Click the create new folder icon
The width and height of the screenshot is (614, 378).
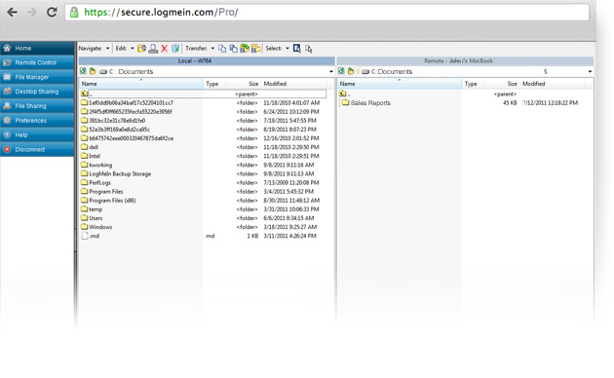[x=141, y=48]
